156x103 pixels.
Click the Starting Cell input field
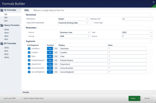click(x=137, y=19)
